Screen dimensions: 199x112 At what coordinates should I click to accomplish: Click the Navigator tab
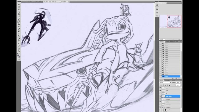(x=163, y=3)
